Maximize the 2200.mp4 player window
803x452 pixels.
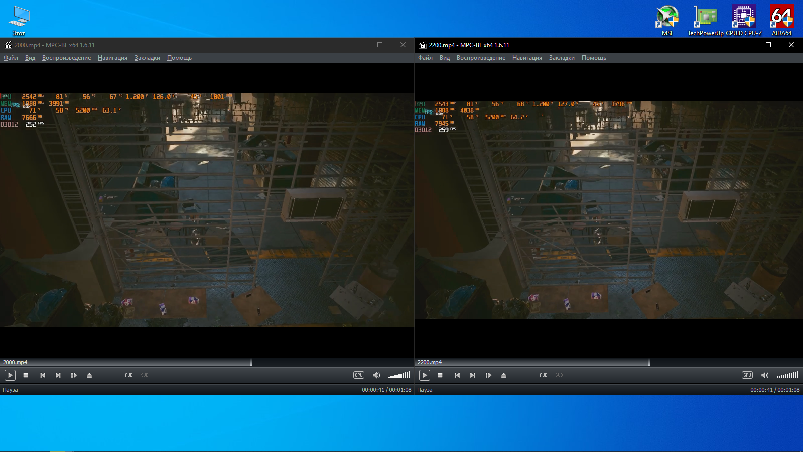coord(768,45)
